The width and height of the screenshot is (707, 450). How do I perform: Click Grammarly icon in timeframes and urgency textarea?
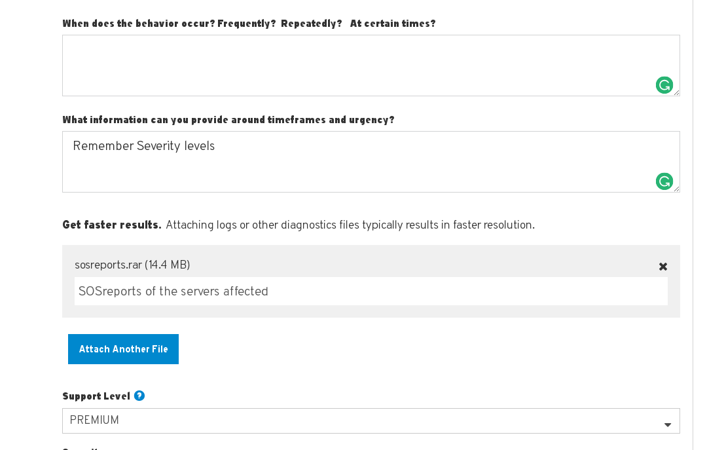coord(664,181)
